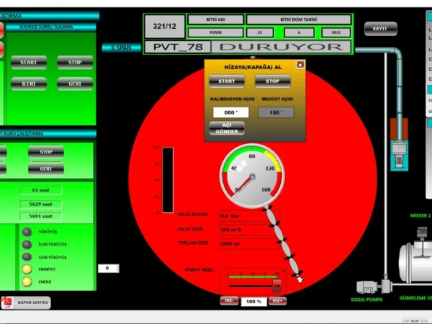
Task: Click the KAYIT button
Action: 381,29
